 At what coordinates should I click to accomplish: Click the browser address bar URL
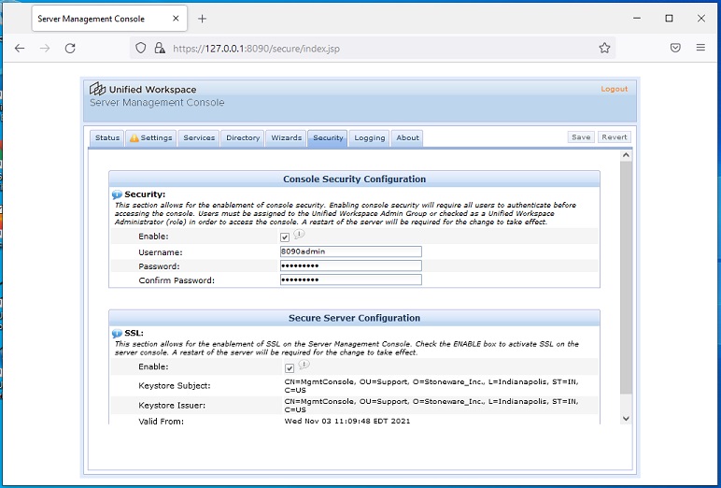click(256, 49)
